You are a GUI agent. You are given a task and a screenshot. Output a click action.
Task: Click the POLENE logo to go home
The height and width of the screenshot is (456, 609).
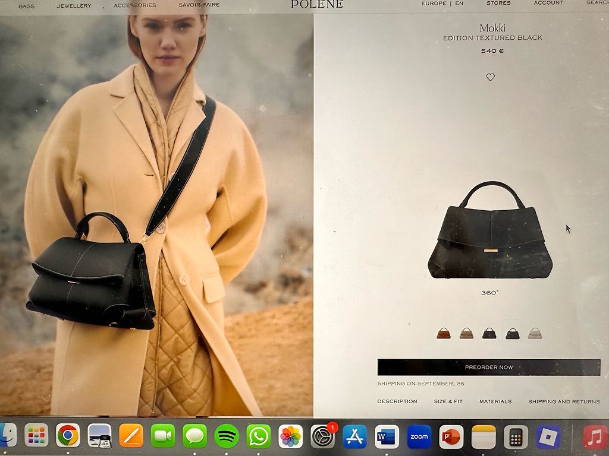tap(317, 4)
